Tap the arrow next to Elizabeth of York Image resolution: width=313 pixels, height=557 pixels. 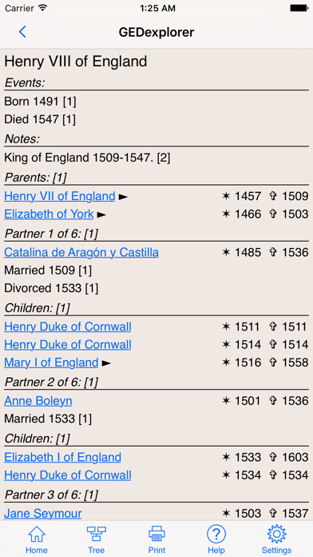[101, 214]
